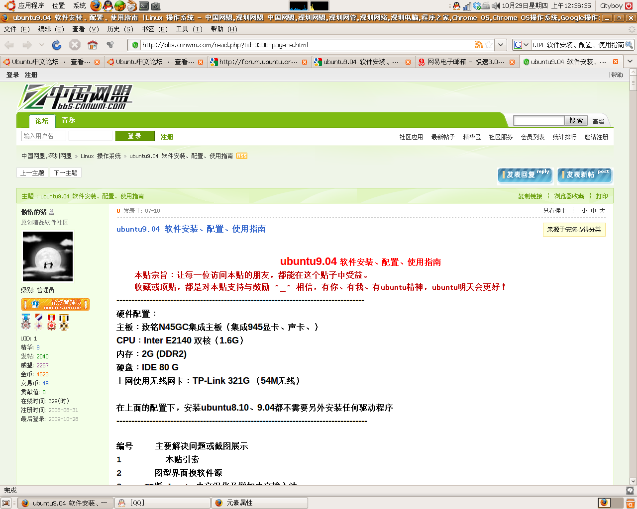Switch to the 元素属性 taskbar window
This screenshot has width=637, height=509.
(260, 503)
